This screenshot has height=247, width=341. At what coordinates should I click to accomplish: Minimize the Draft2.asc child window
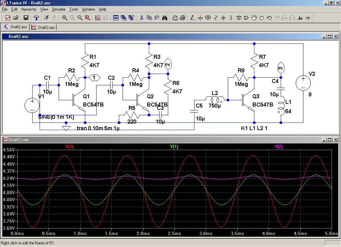pyautogui.click(x=324, y=37)
